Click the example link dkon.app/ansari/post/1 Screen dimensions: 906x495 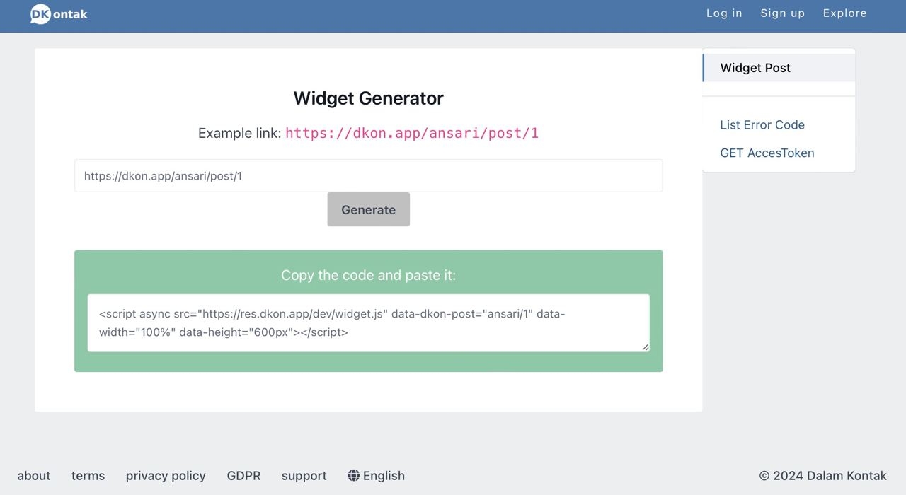pyautogui.click(x=412, y=133)
